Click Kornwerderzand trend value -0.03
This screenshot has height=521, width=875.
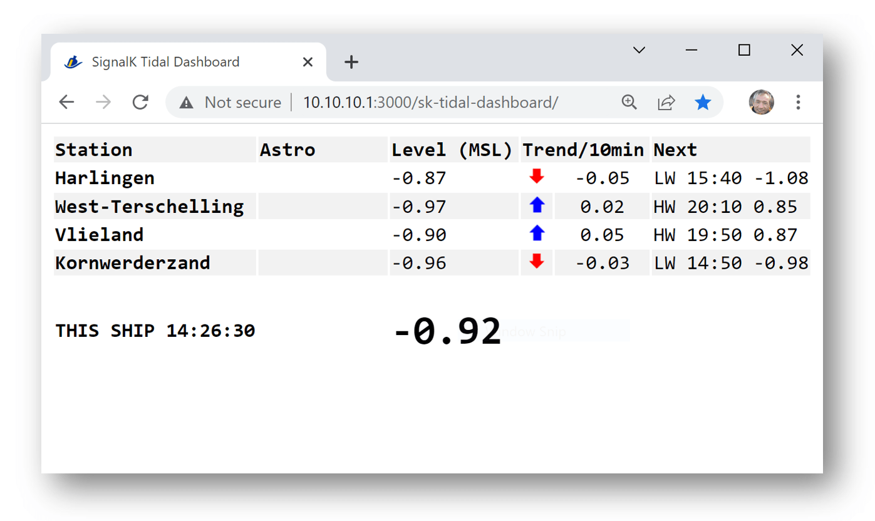point(602,262)
